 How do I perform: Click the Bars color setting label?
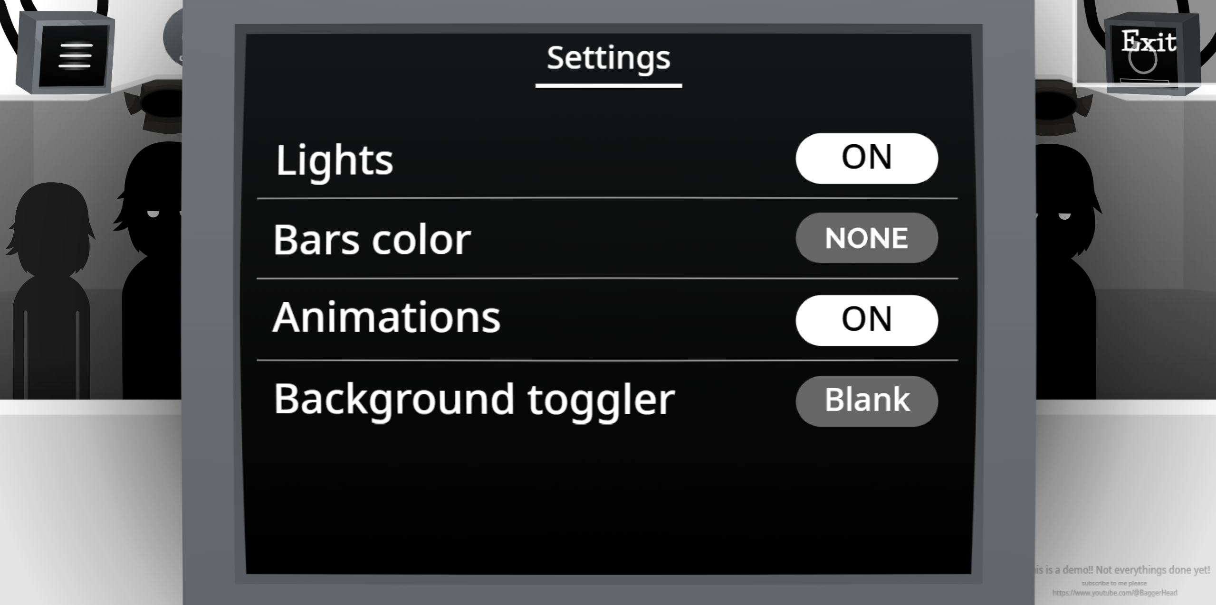[x=372, y=240]
